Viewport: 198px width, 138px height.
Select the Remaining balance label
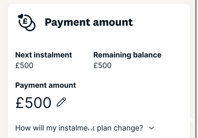point(127,55)
